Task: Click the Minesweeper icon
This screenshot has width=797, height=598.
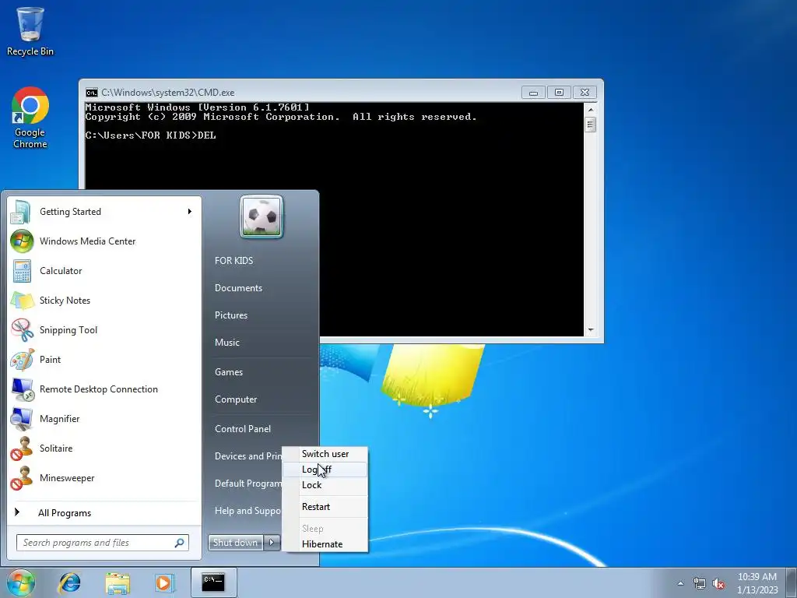Action: pyautogui.click(x=22, y=478)
